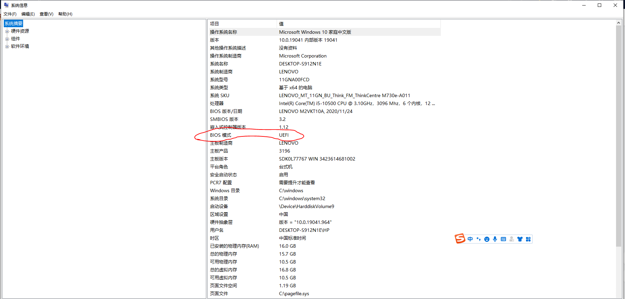Click the Sogou account login icon
Viewport: 625px width, 299px height.
tap(512, 239)
